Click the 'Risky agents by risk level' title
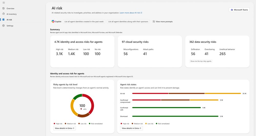This screenshot has height=136, width=256. (x=65, y=84)
